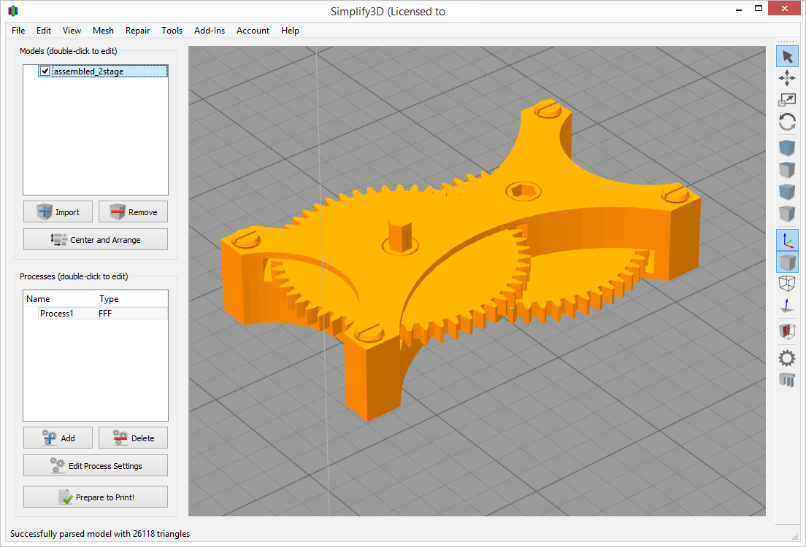Open the Edit menu
The image size is (806, 547).
click(x=44, y=31)
